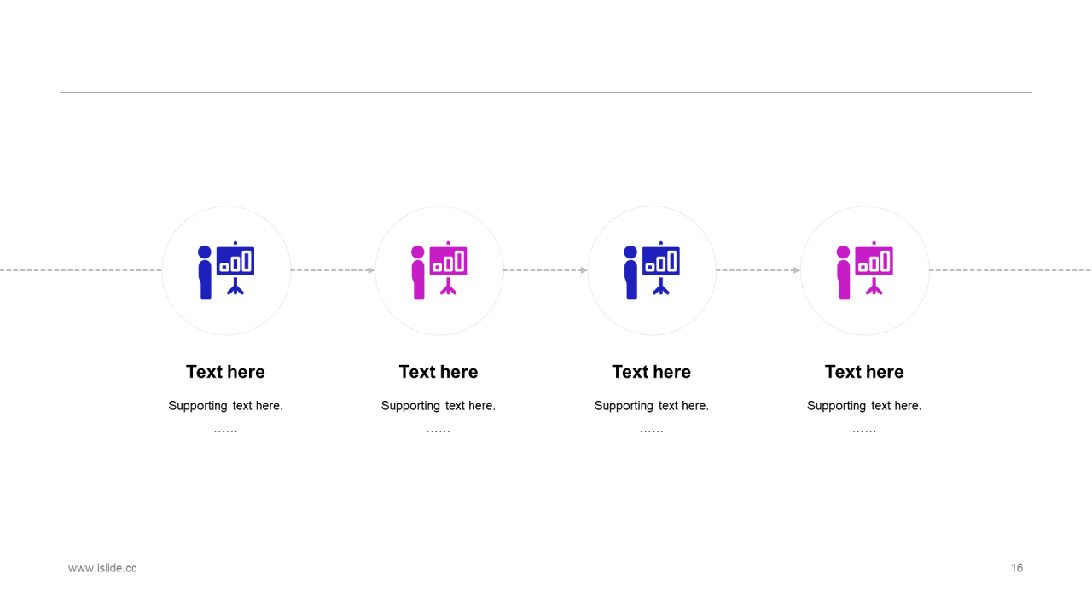
Task: Select the second magenta presenter icon
Action: (x=439, y=270)
